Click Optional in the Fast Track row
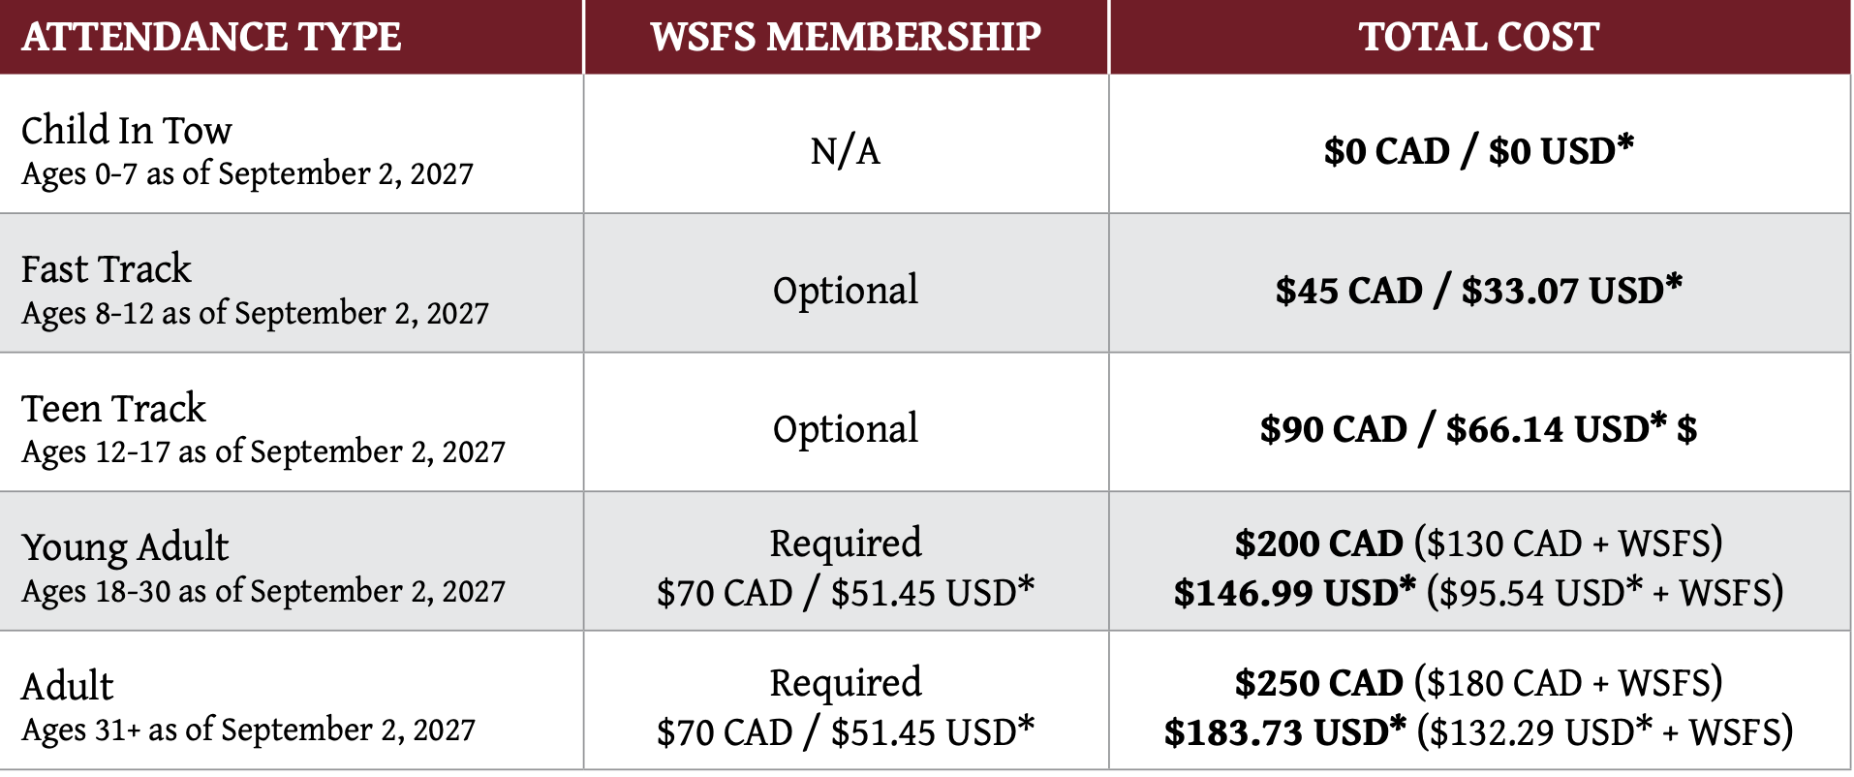Image resolution: width=1854 pixels, height=777 pixels. click(846, 291)
